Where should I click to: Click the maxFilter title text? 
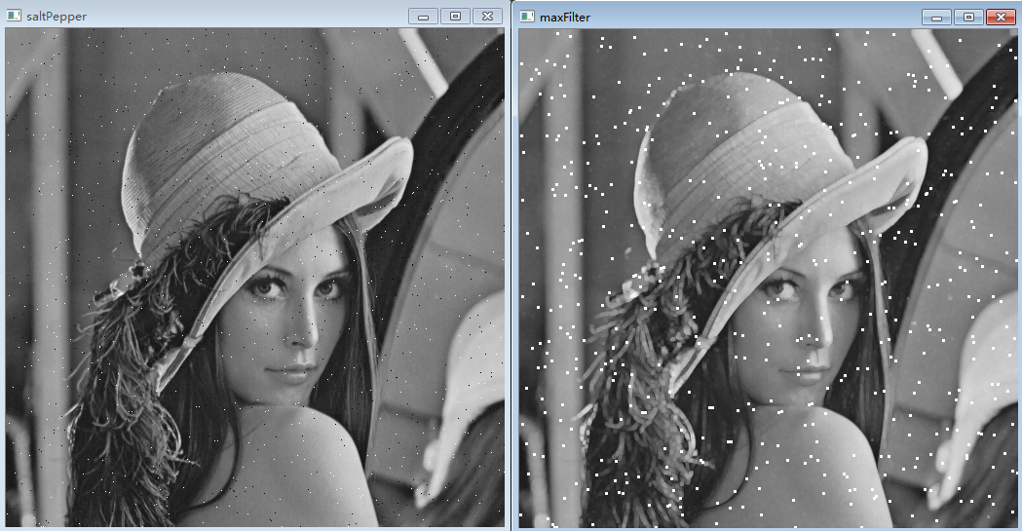565,17
